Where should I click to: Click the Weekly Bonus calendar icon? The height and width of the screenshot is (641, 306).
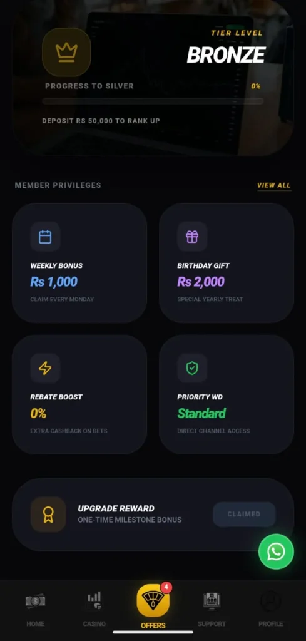(x=45, y=237)
